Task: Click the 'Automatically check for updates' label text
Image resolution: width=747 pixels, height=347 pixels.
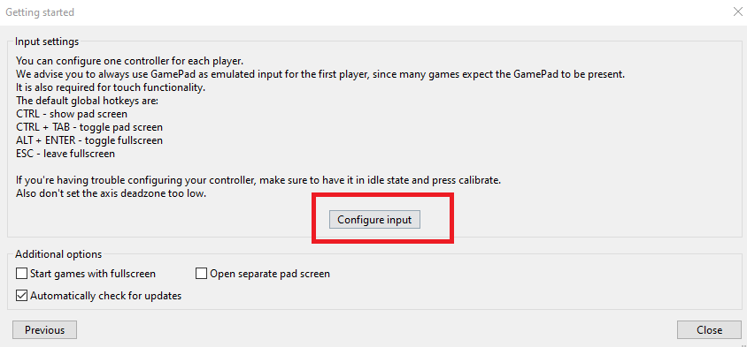Action: 105,296
